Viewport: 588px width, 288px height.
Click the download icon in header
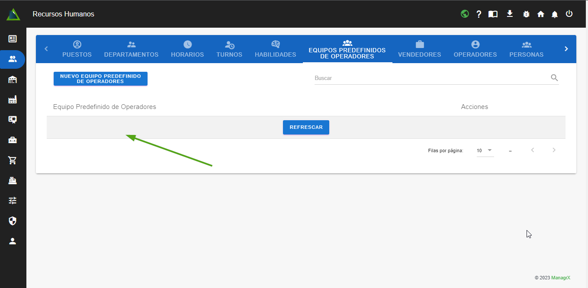pyautogui.click(x=510, y=14)
